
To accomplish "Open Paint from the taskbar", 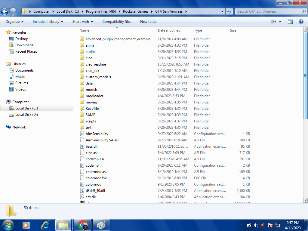I will 101,225.
